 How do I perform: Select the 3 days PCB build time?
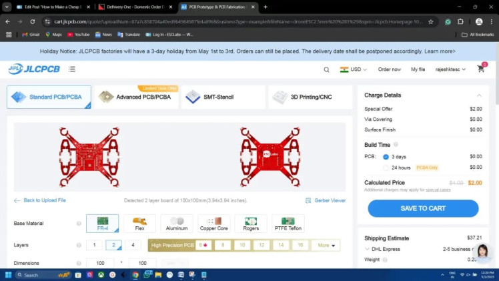click(386, 157)
